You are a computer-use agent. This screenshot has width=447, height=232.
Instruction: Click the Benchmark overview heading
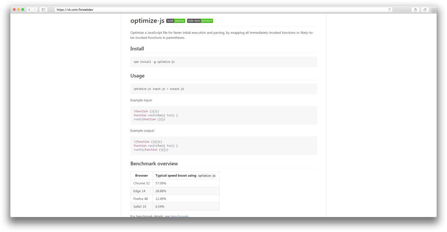tap(154, 163)
